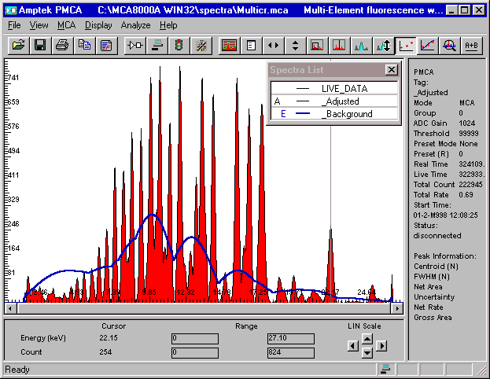
Task: Click the horizontal scrollbar track under spectrum
Action: click(x=204, y=309)
